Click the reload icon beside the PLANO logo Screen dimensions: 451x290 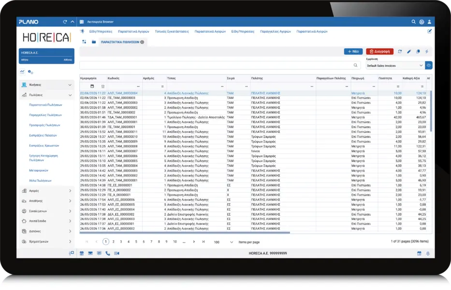(65, 22)
